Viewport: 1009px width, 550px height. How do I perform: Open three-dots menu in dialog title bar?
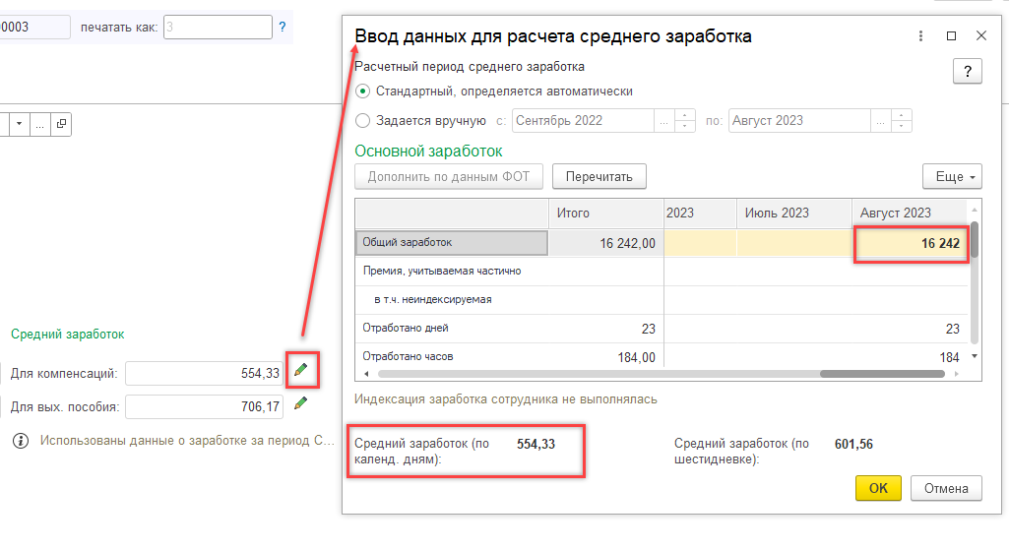[x=920, y=35]
